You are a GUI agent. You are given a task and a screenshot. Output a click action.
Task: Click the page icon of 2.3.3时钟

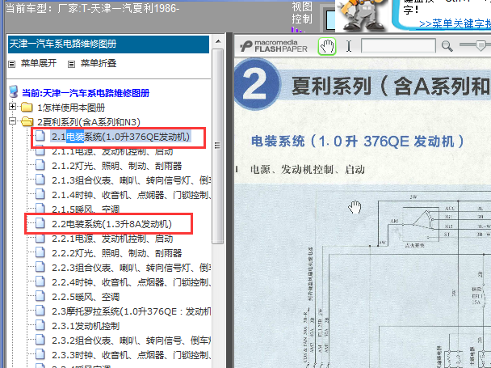(x=40, y=354)
